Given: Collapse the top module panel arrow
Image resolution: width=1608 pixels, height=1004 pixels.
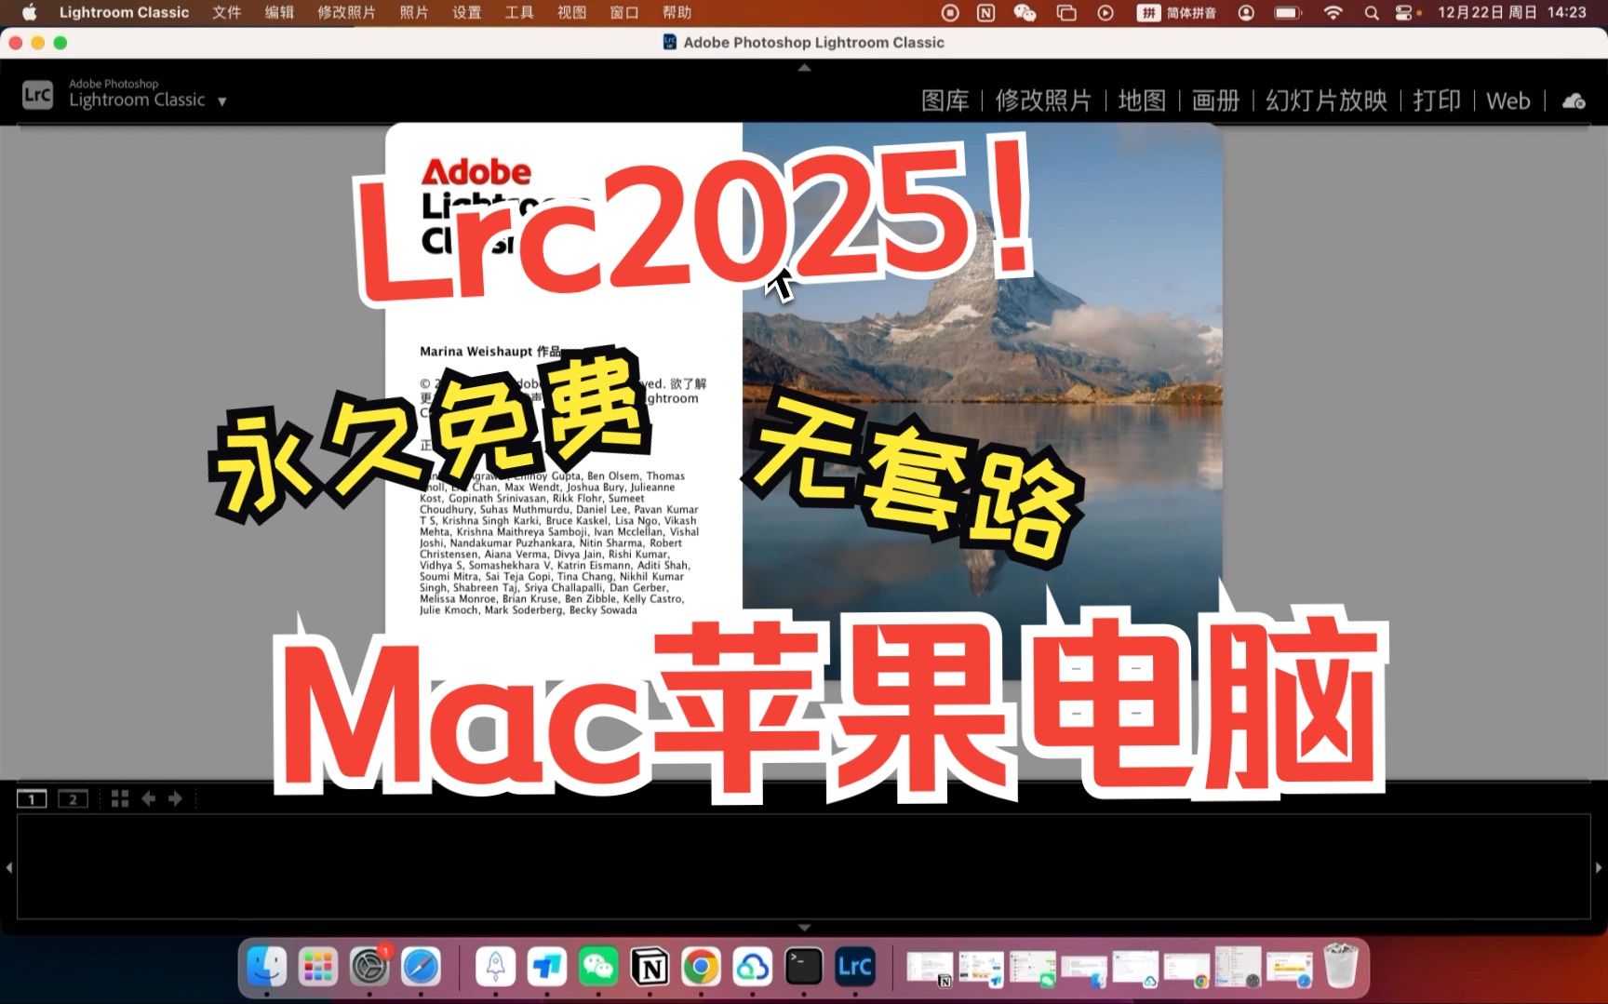Looking at the screenshot, I should tap(805, 68).
